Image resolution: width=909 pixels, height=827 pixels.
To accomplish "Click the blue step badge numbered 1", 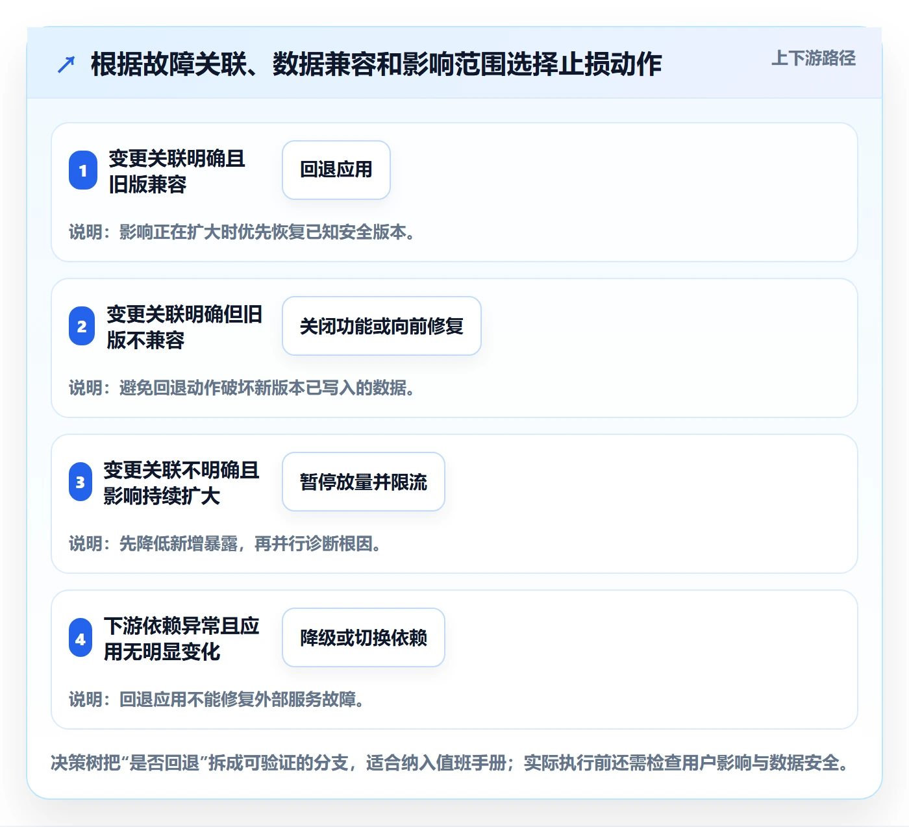I will click(83, 170).
